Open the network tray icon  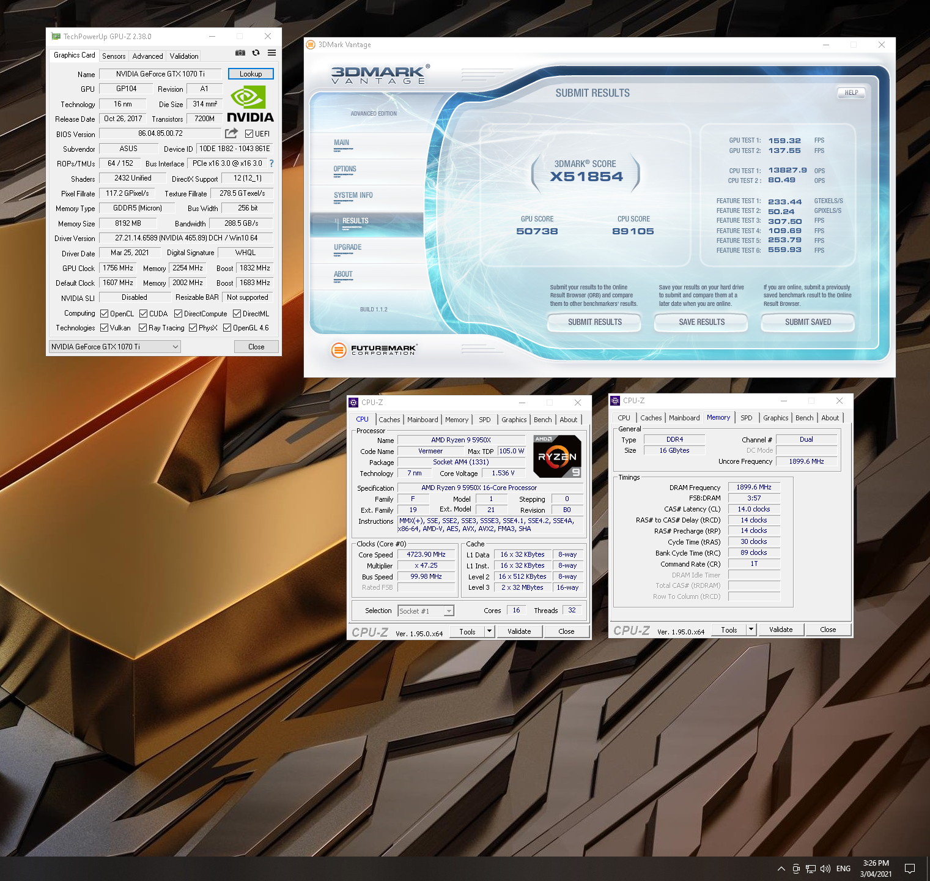point(811,869)
